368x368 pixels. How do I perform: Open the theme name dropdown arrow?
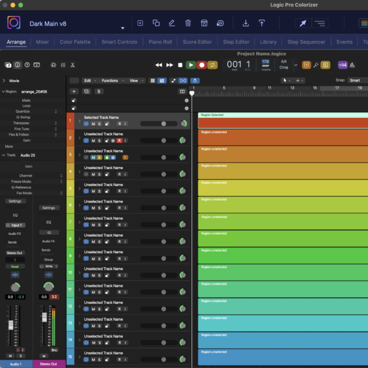(x=122, y=28)
